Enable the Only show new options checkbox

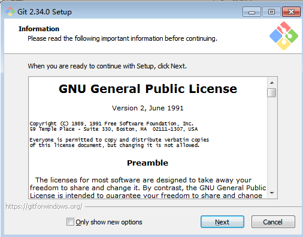point(70,222)
